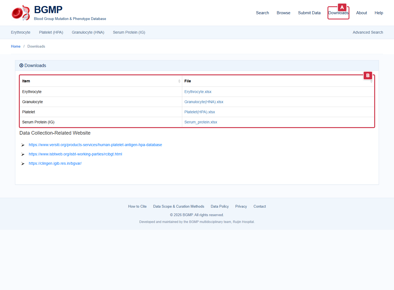The image size is (394, 290).
Task: Download Granulocyte(HNA).xlsx file
Action: point(204,102)
